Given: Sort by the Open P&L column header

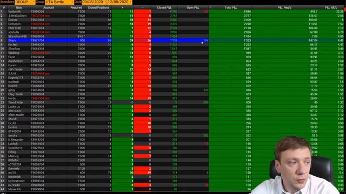Looking at the screenshot, I should [193, 8].
